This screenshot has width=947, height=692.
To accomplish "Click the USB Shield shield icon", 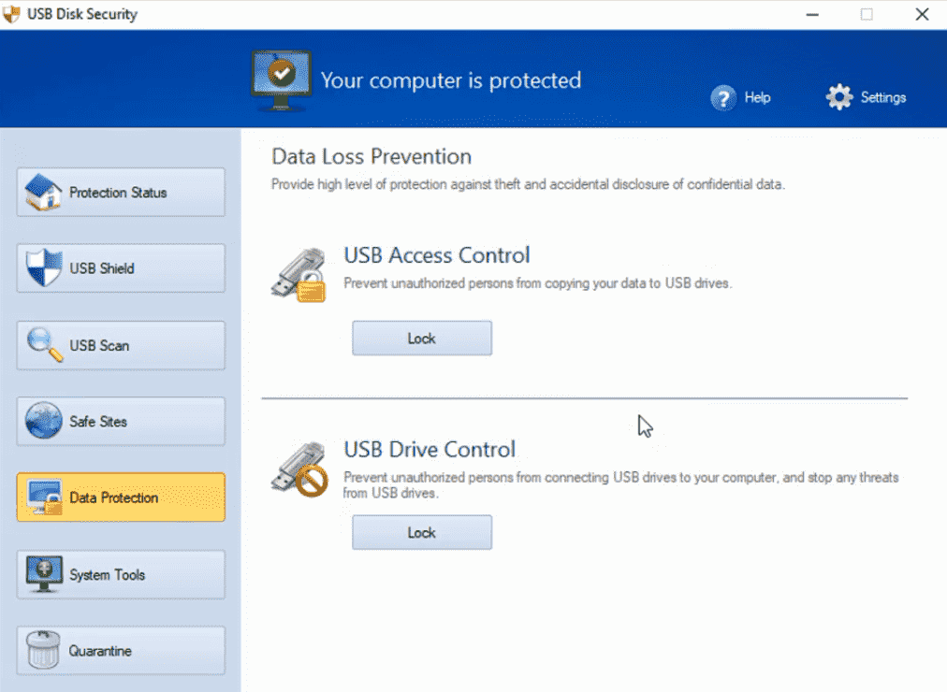I will (43, 267).
